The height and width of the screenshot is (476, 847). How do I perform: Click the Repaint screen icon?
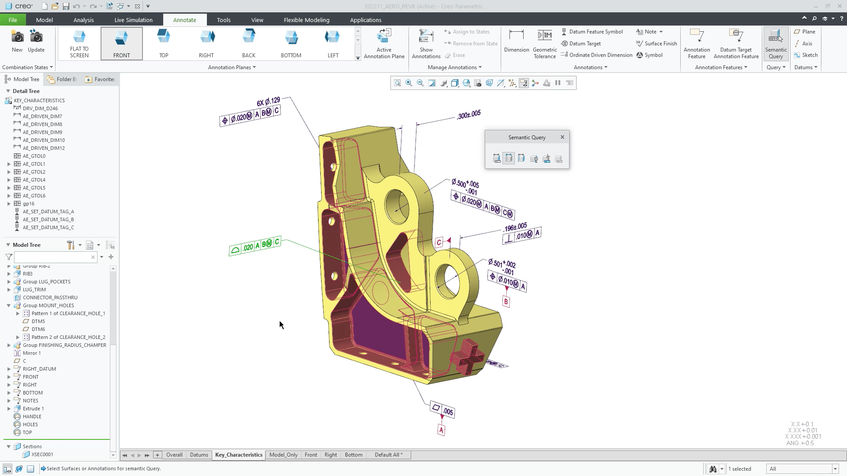point(432,83)
